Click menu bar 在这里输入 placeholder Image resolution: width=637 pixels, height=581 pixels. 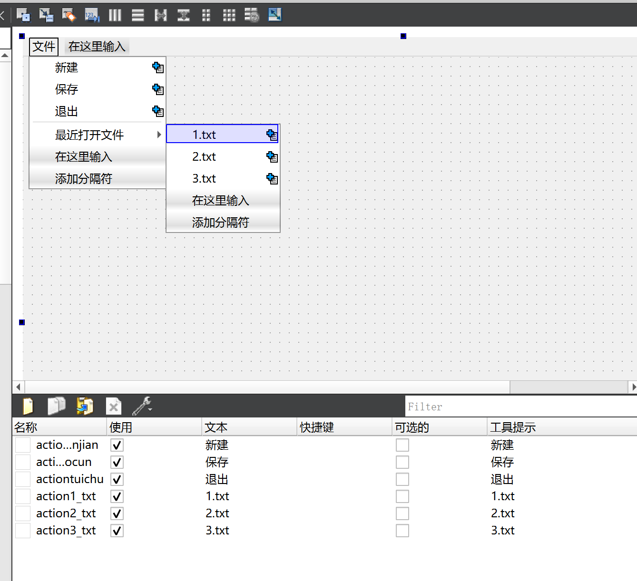pyautogui.click(x=97, y=47)
